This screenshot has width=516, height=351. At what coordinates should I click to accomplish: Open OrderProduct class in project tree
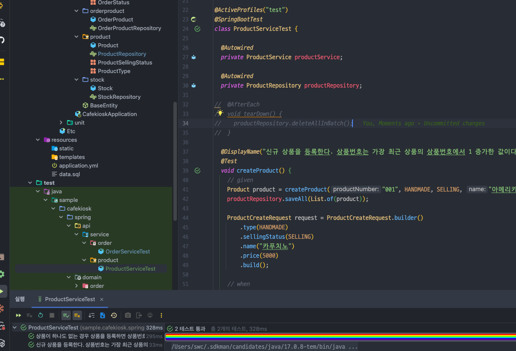coord(115,19)
